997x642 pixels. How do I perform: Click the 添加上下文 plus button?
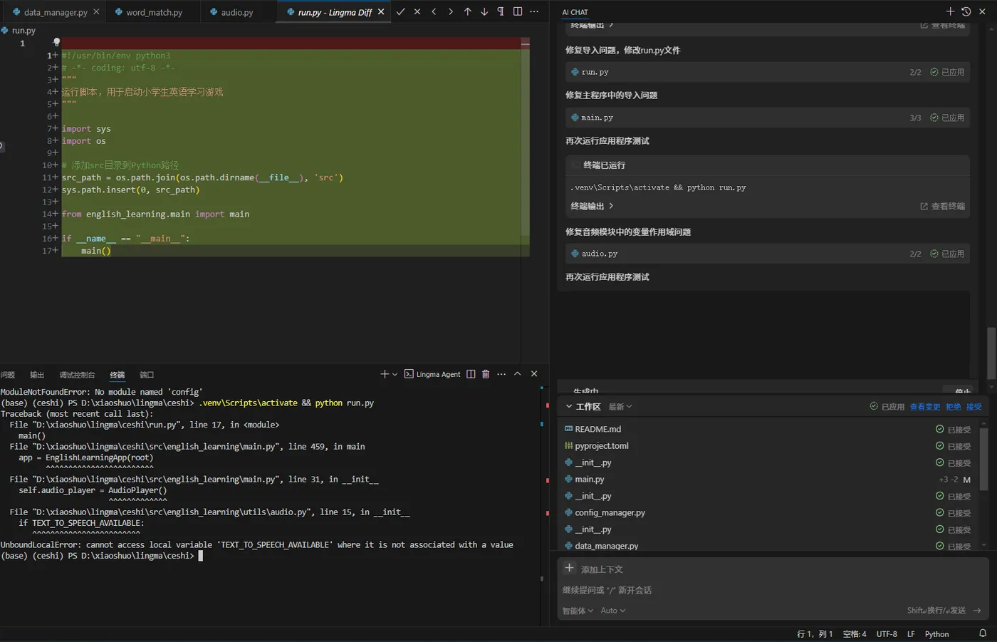(x=570, y=569)
